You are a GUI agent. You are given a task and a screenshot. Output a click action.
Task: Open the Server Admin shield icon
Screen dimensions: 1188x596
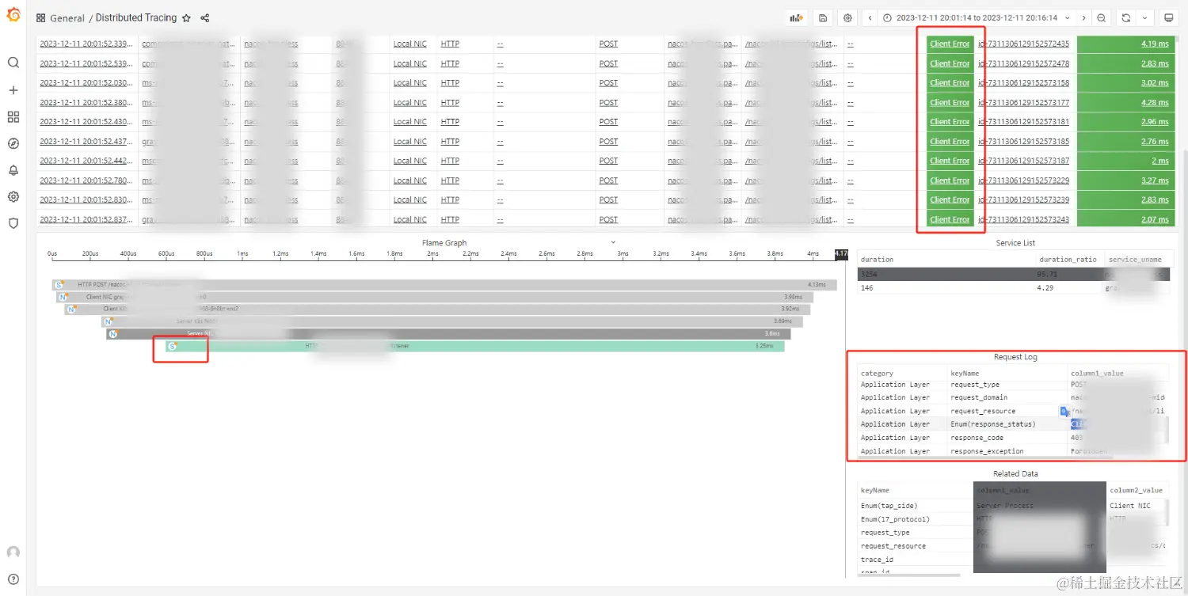pos(13,223)
